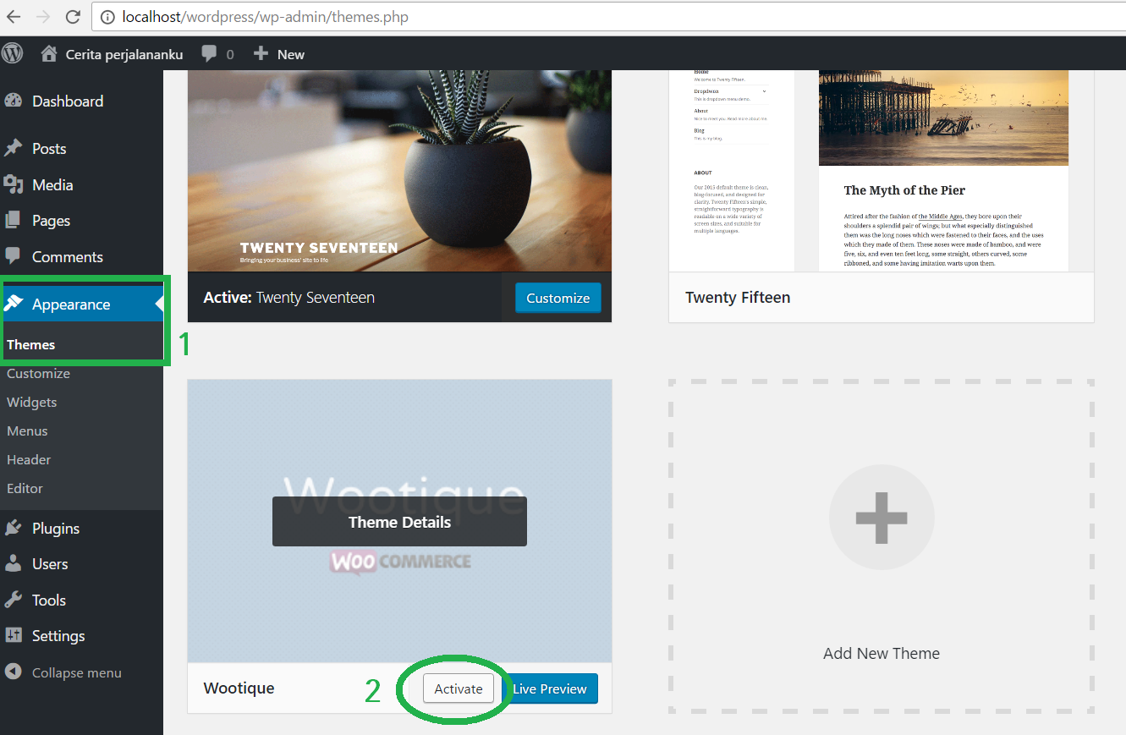Screen dimensions: 1126x735
Task: Click the Comments speech bubble sidebar icon
Action: coord(13,255)
